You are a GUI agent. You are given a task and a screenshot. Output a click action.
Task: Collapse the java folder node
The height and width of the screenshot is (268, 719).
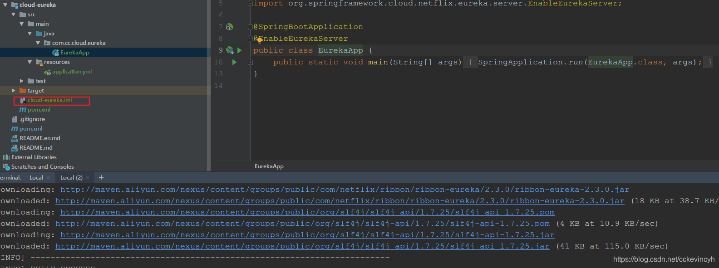[x=30, y=34]
